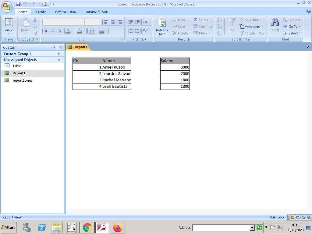
Task: Click the Numbering list icon
Action: (x=130, y=31)
